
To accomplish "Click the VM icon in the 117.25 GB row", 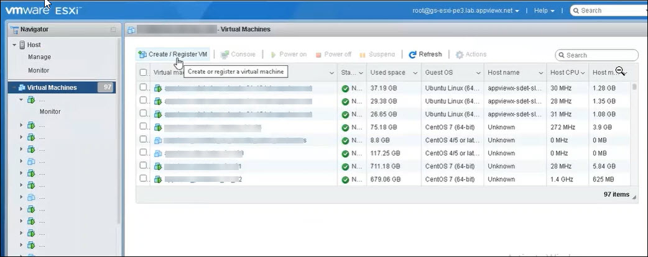I will click(158, 153).
